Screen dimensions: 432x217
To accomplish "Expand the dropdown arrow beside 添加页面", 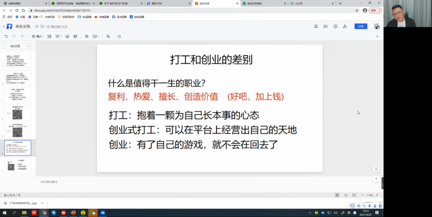I will 29,46.
